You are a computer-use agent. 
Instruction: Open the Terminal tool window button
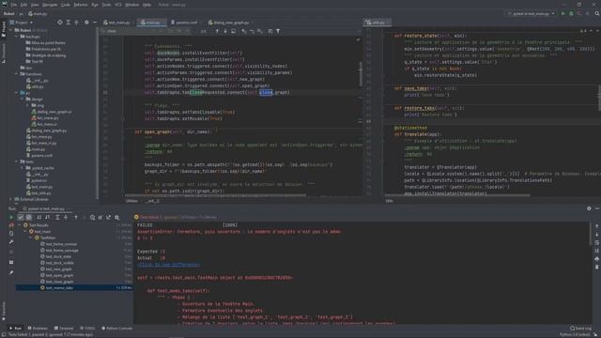(64, 329)
